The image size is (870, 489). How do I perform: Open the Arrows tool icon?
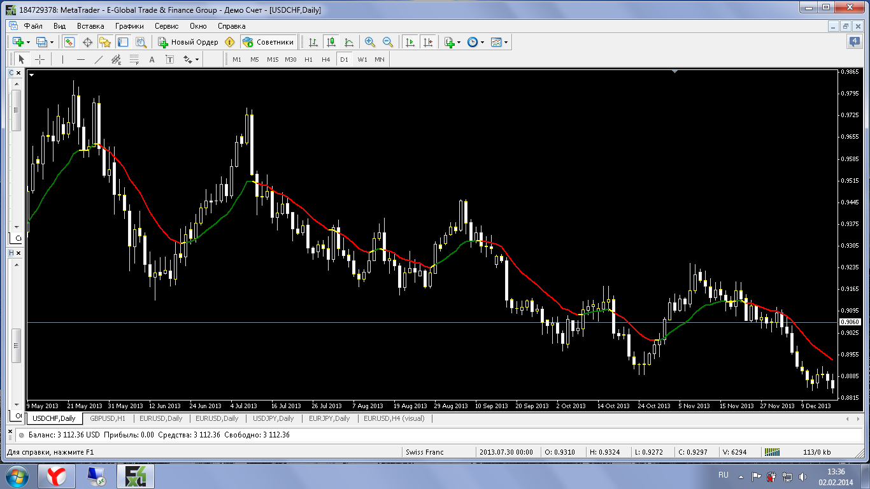pos(188,59)
